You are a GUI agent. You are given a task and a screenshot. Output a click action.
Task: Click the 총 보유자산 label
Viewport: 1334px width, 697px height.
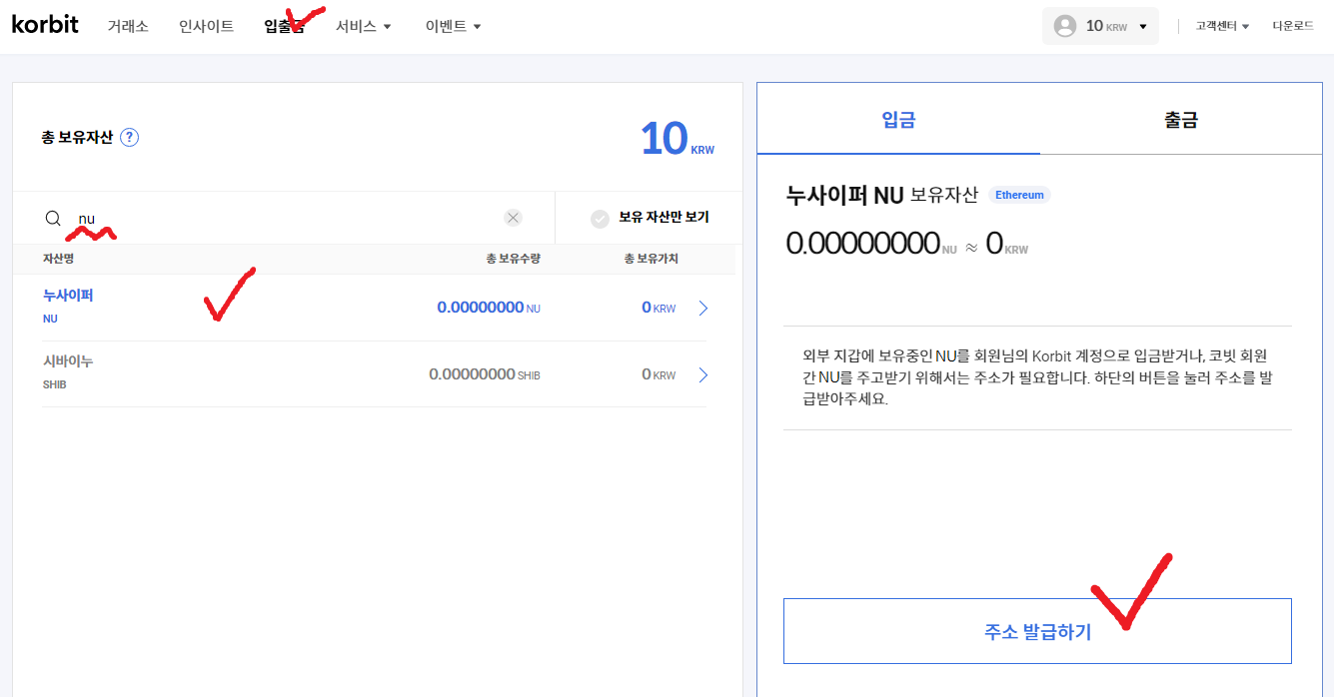[x=77, y=138]
